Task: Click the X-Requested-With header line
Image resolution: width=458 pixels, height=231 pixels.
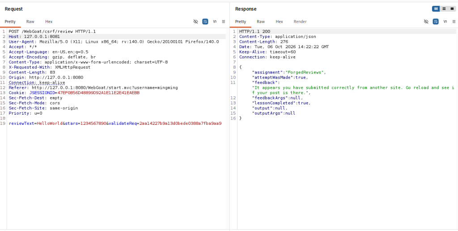Action: point(50,67)
